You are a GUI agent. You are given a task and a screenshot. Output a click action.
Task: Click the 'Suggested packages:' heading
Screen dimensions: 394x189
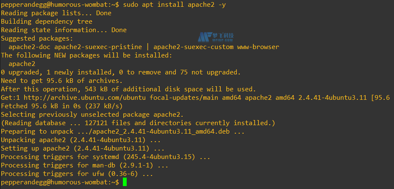[37, 38]
